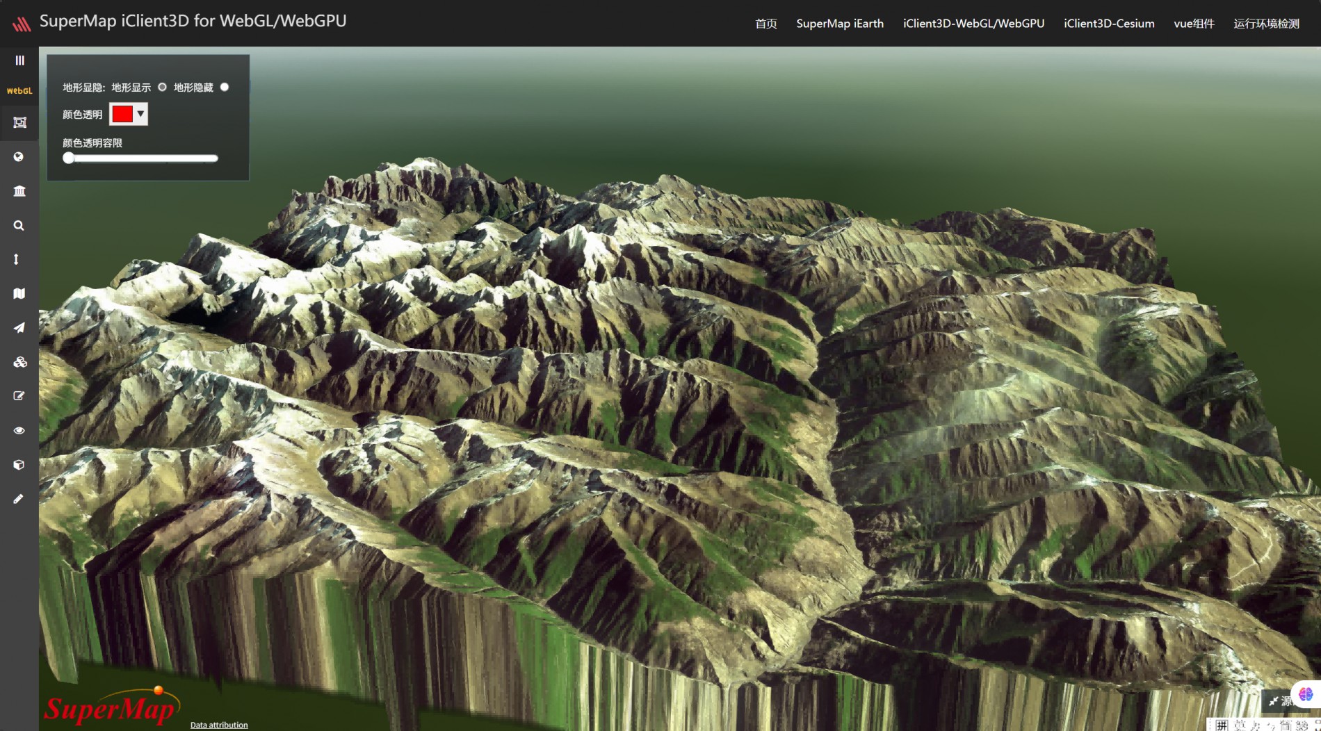Open the iClient3D-Cesium navigation link
1321x731 pixels.
coord(1108,24)
